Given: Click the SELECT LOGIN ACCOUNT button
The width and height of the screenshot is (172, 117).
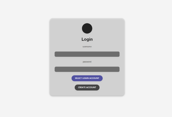Looking at the screenshot, I should 87,78.
